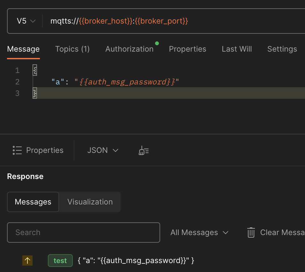Collapse the JSON body via line 1 fold marker
305x272 pixels.
(x=34, y=70)
